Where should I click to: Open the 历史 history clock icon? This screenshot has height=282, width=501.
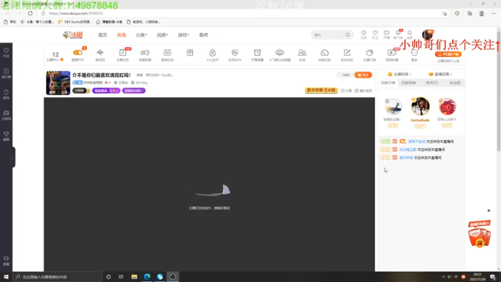tap(364, 33)
